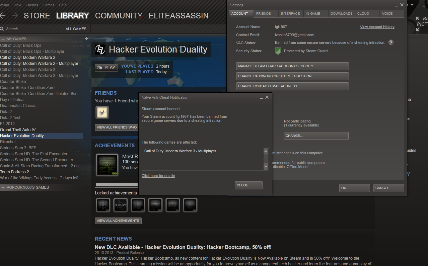Select Grand Theft Auto IV in library
428x266 pixels.
point(18,130)
